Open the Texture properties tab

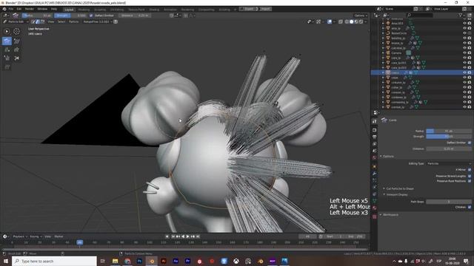click(375, 216)
